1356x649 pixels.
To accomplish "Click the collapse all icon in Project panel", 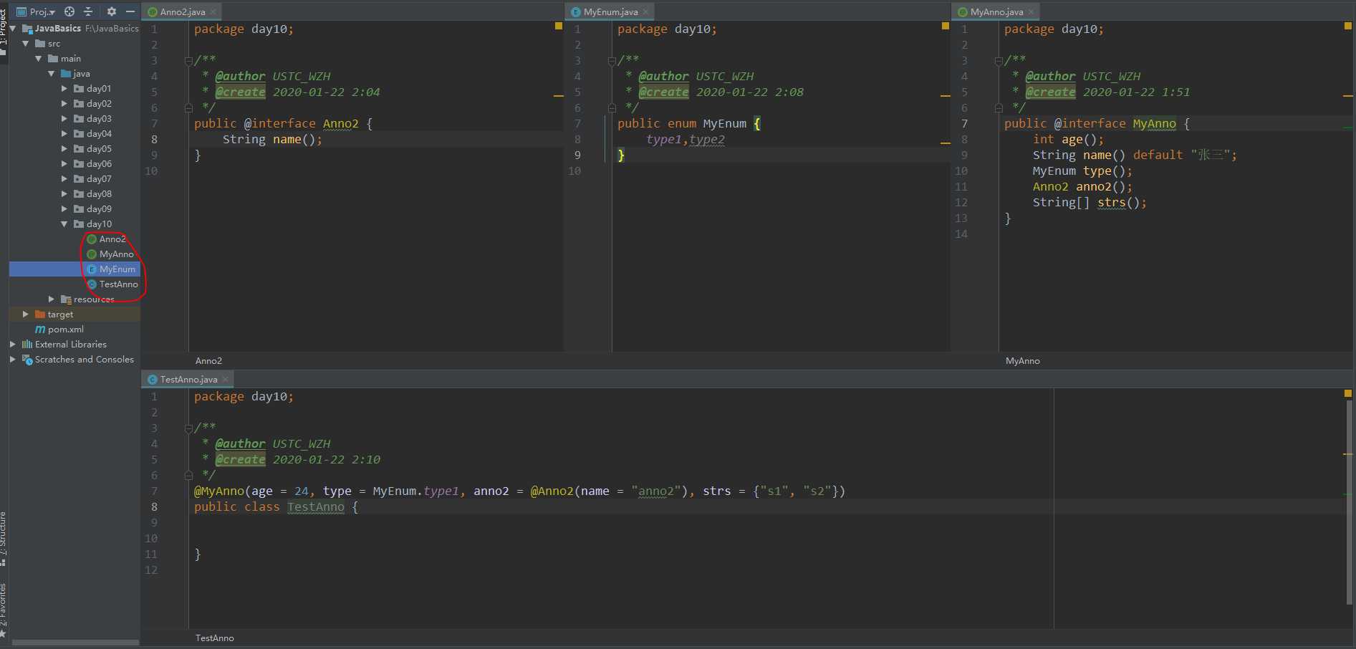I will point(88,11).
